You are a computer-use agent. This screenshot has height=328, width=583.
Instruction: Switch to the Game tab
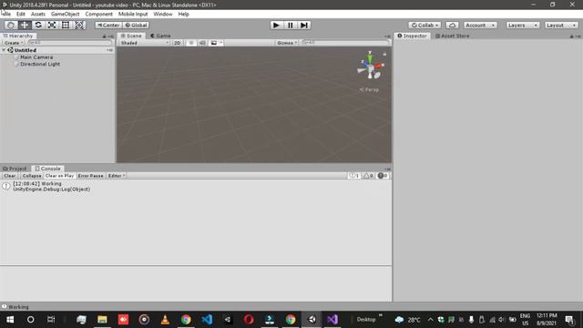[160, 36]
